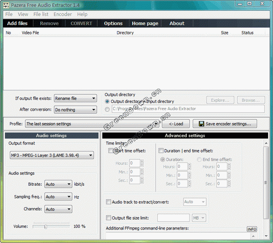Open the Encoder menu
273x243 pixels.
(x=63, y=14)
